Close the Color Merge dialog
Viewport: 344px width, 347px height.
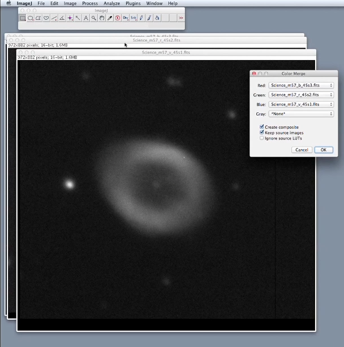254,74
